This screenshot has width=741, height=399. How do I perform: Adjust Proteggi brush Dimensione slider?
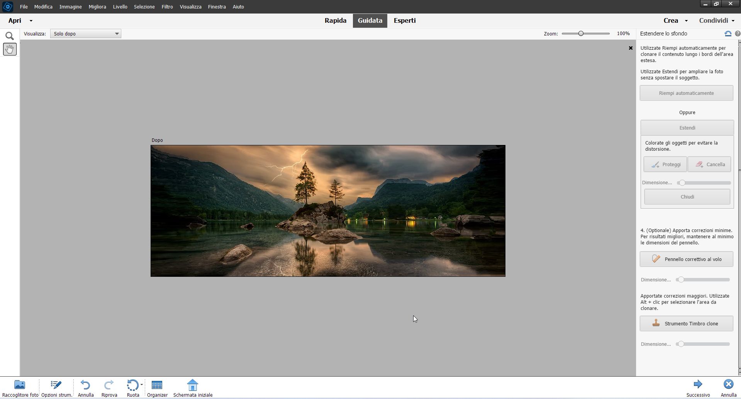(x=682, y=183)
